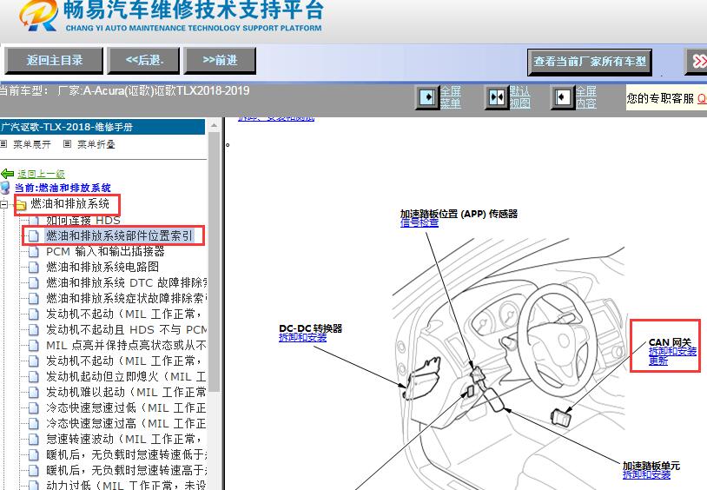The image size is (707, 490).
Task: Open 拆卸和安装 link under 加速踏板单元
Action: tap(646, 474)
